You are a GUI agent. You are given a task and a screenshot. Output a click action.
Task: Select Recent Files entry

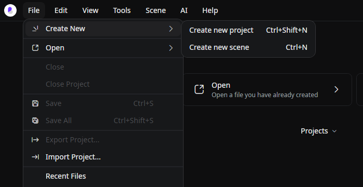103,176
